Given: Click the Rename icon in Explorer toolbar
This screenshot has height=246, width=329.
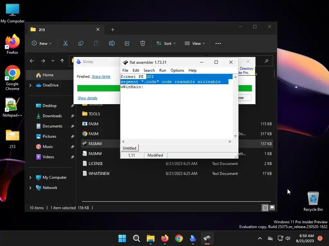Looking at the screenshot, I should tap(111, 43).
